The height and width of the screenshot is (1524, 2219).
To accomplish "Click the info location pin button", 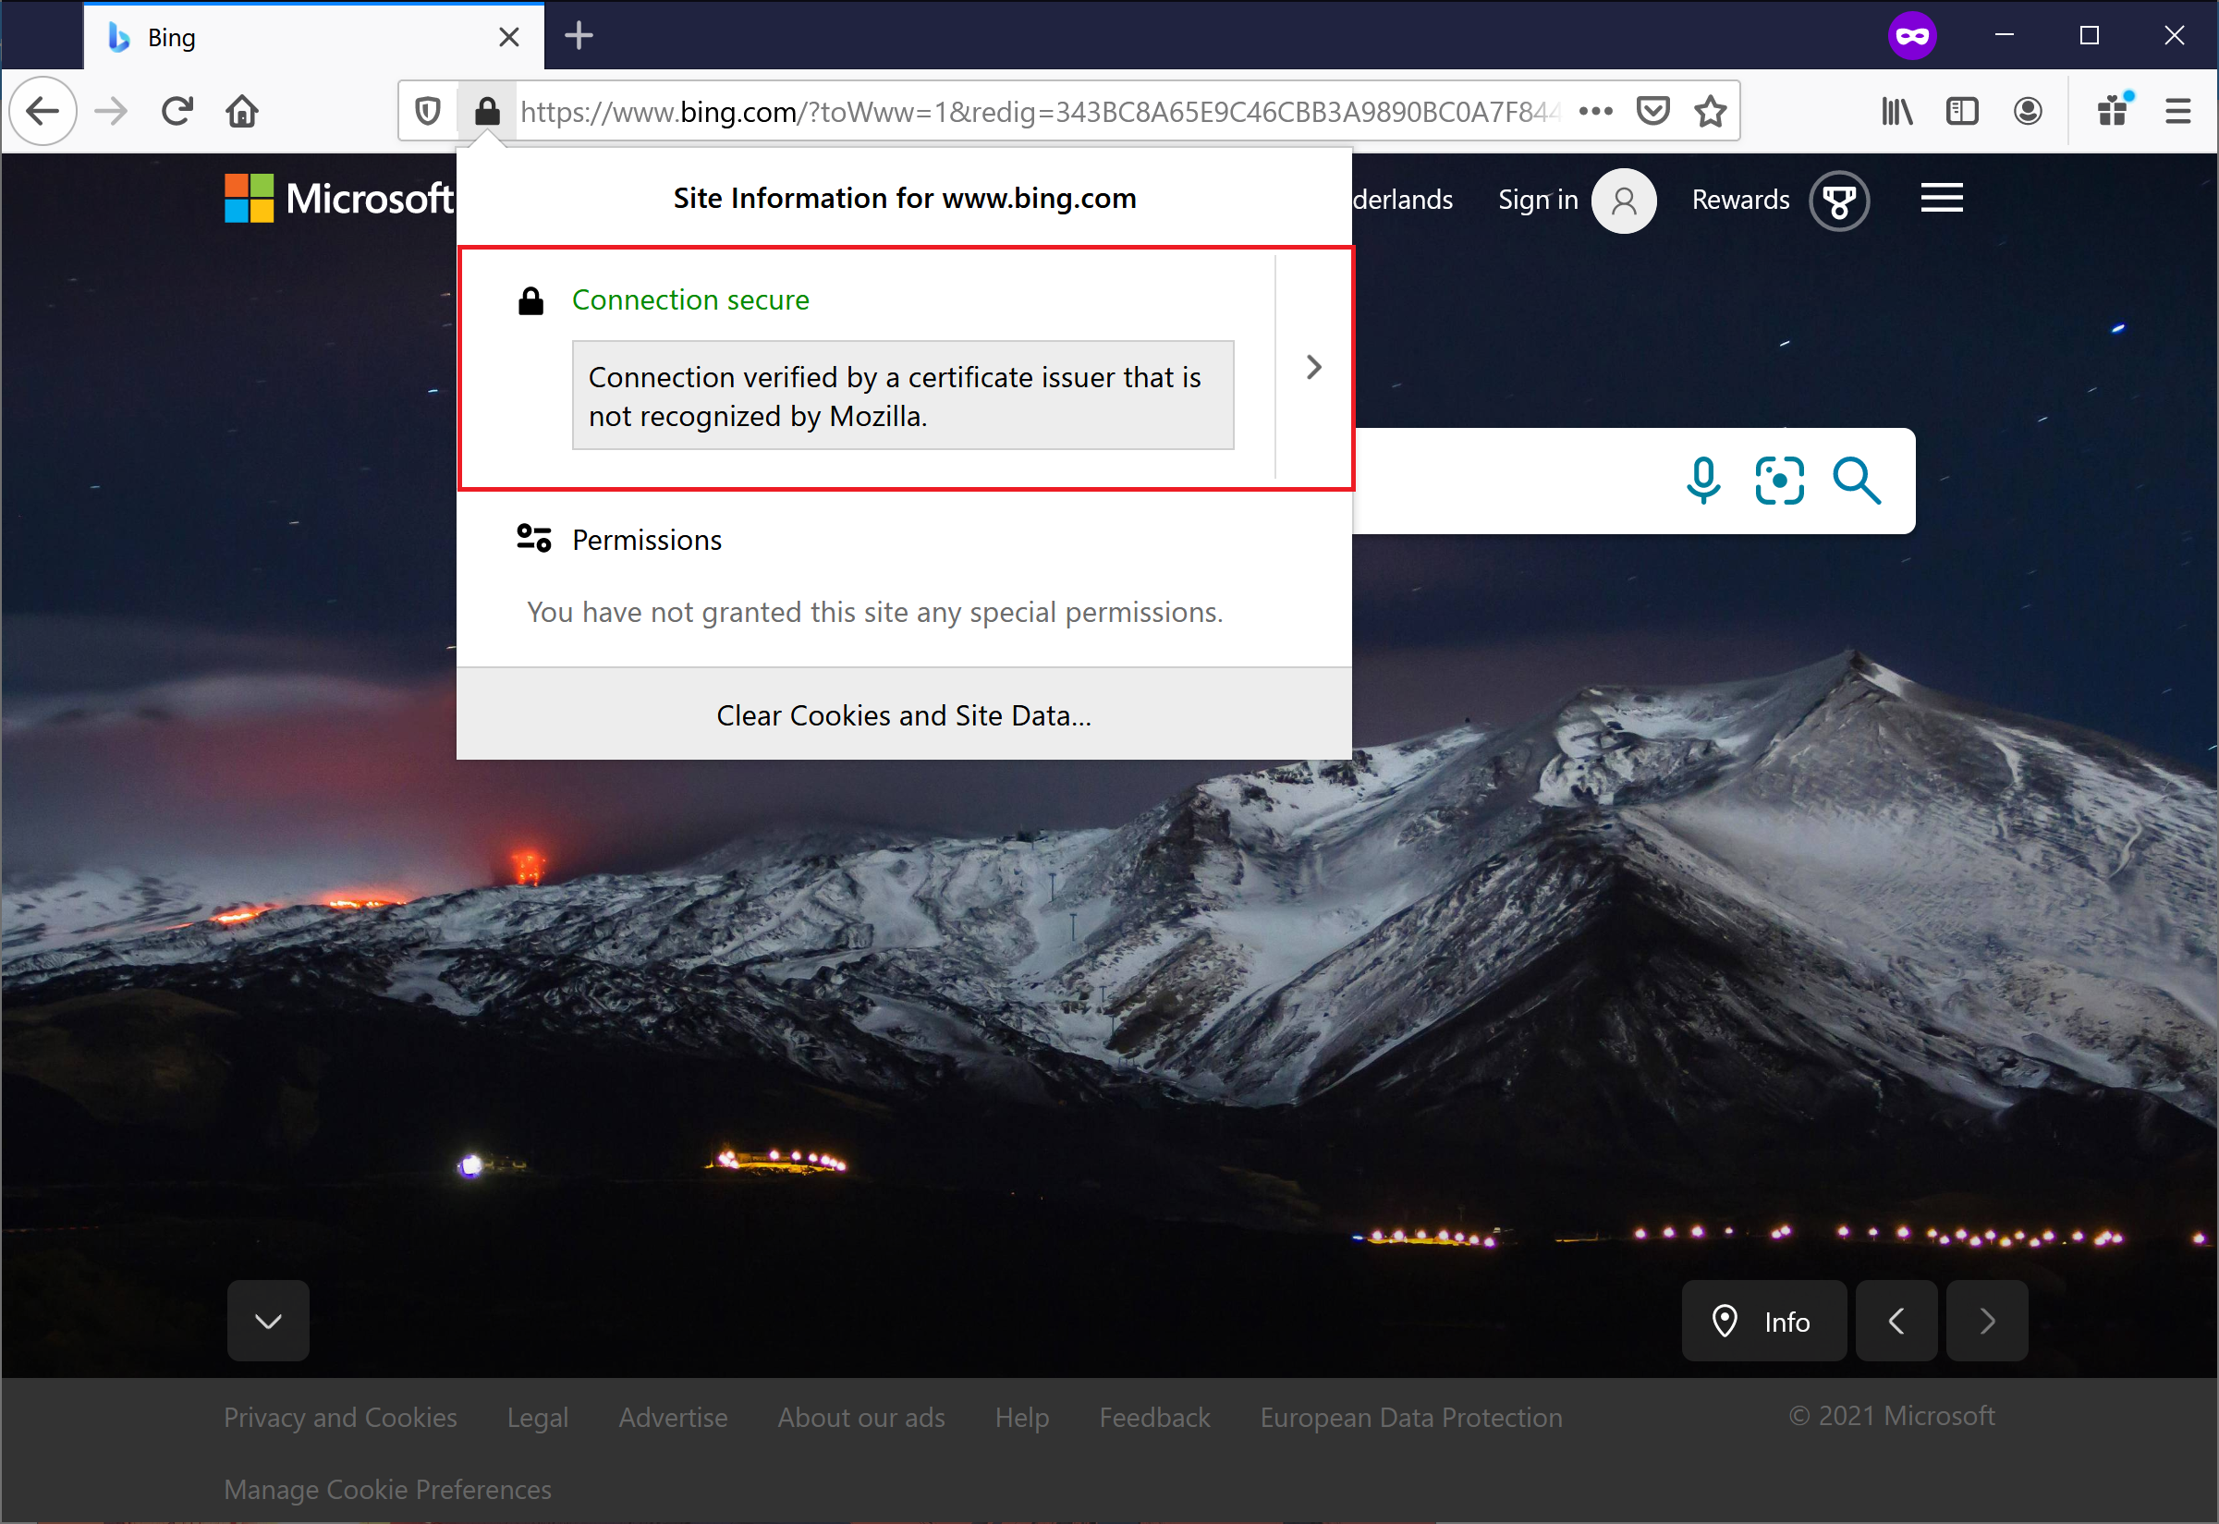I will pos(1761,1320).
